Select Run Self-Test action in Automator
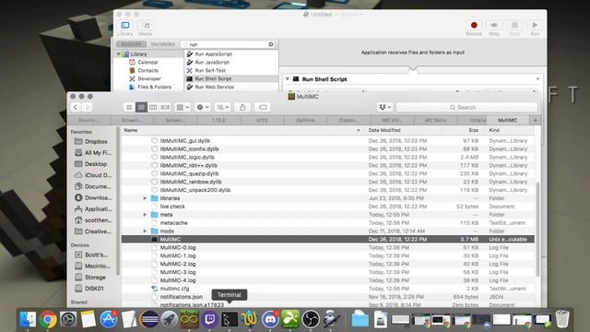 tap(231, 71)
